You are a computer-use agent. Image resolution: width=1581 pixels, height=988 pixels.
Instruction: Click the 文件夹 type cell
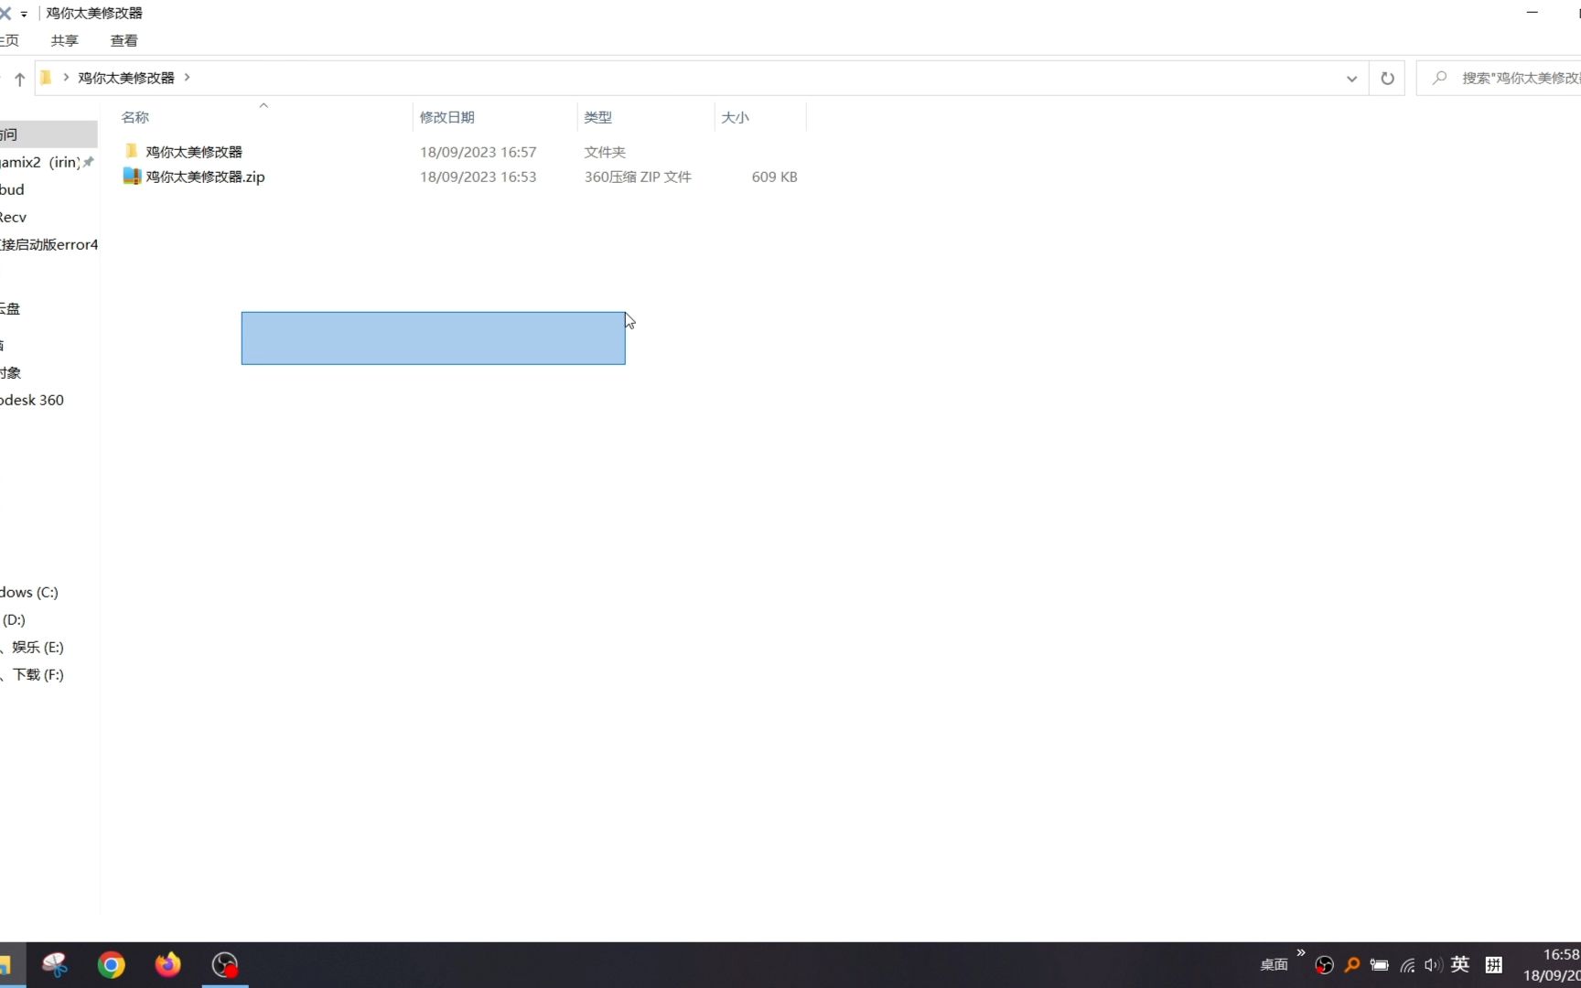tap(605, 152)
